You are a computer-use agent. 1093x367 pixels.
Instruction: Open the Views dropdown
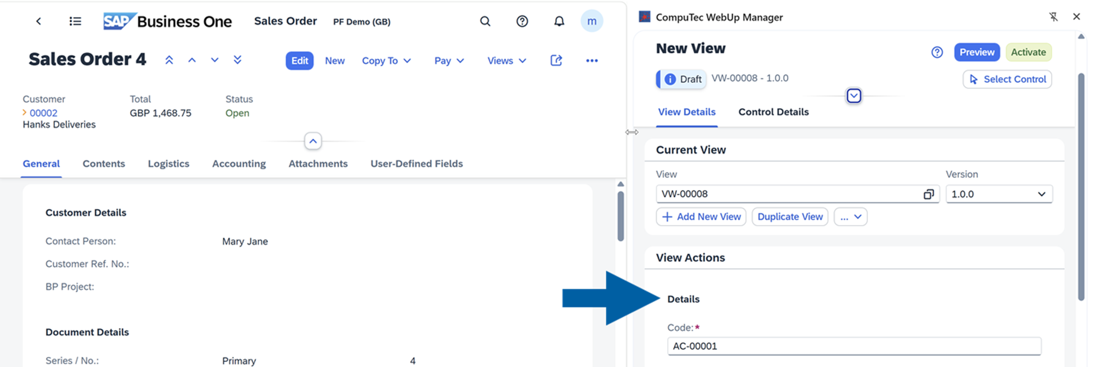(507, 61)
